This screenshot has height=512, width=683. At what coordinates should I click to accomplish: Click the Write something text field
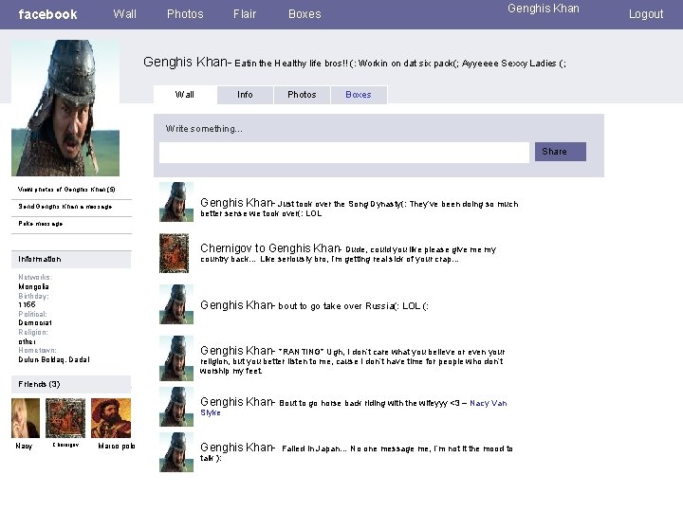point(344,153)
